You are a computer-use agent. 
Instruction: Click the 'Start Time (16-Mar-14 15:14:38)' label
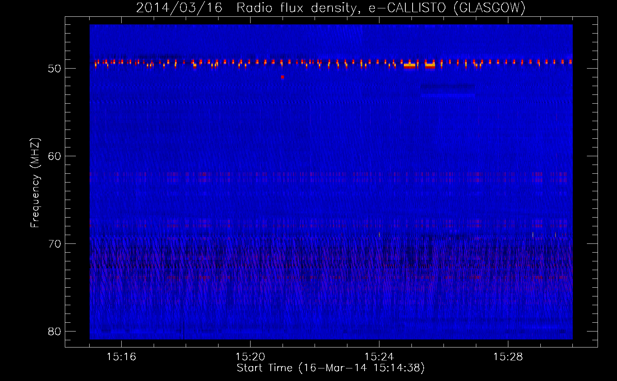point(331,368)
